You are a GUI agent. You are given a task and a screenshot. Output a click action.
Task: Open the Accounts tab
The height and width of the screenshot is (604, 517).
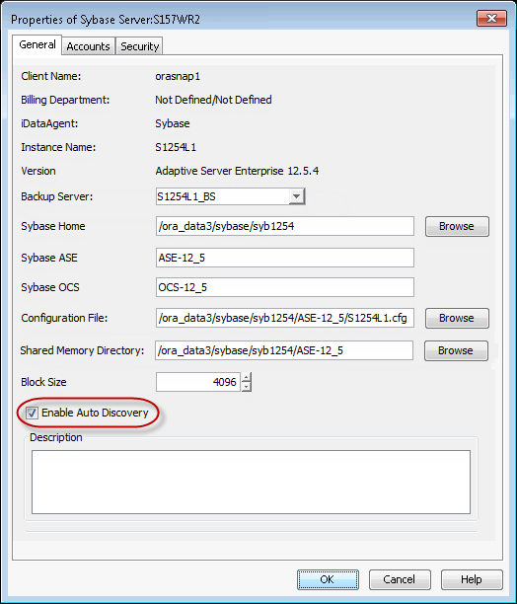(88, 46)
